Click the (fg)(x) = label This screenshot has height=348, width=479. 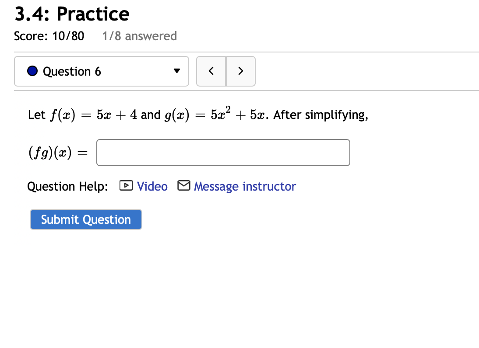[x=58, y=153]
